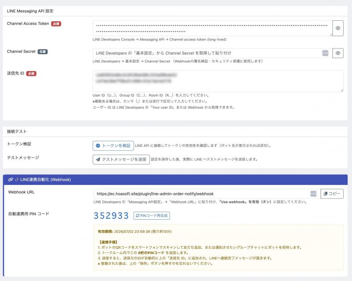The height and width of the screenshot is (281, 352).
Task: Click the トークンを検証 button
Action: coord(113,146)
